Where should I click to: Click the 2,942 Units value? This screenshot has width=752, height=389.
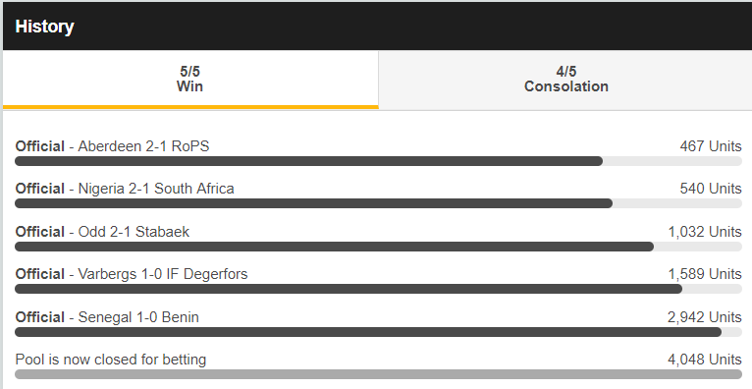pos(705,317)
